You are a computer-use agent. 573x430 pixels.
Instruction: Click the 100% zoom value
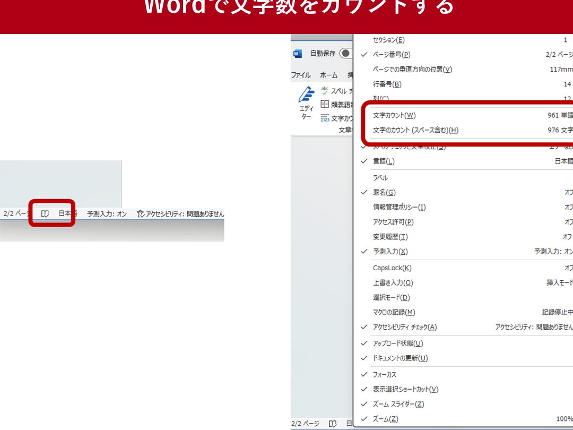pyautogui.click(x=565, y=419)
